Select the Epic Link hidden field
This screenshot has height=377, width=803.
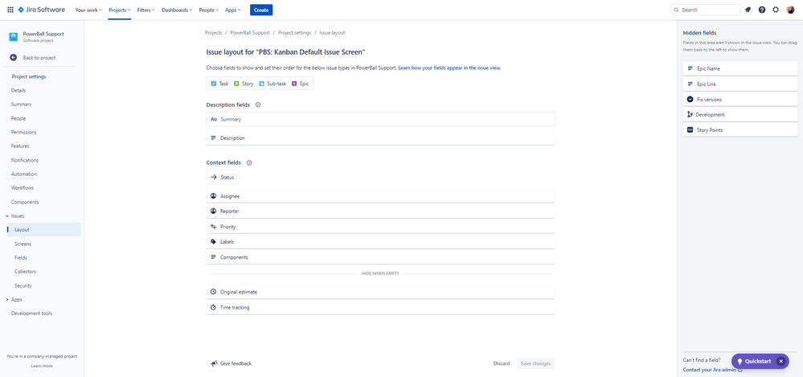(740, 84)
